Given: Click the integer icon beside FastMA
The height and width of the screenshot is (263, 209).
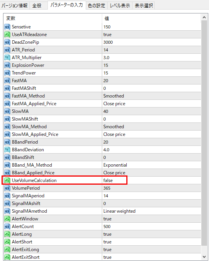Looking at the screenshot, I should (x=7, y=81).
